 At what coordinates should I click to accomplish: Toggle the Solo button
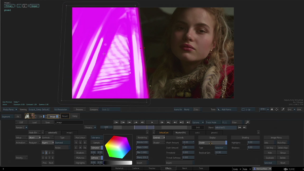[269, 143]
